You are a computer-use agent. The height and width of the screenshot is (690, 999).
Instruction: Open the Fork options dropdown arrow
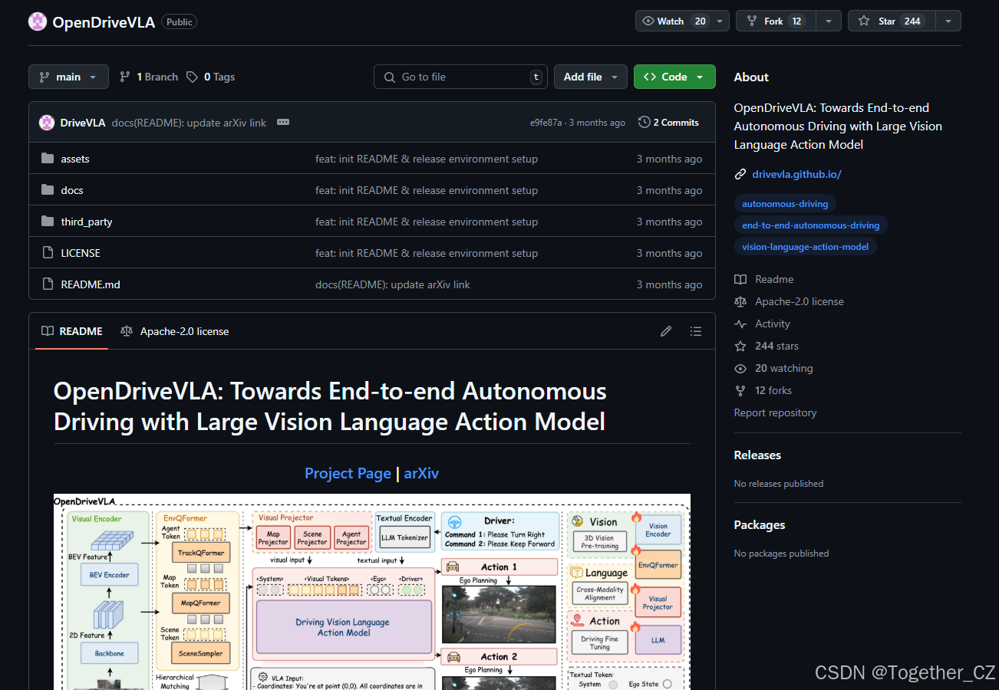pyautogui.click(x=829, y=21)
